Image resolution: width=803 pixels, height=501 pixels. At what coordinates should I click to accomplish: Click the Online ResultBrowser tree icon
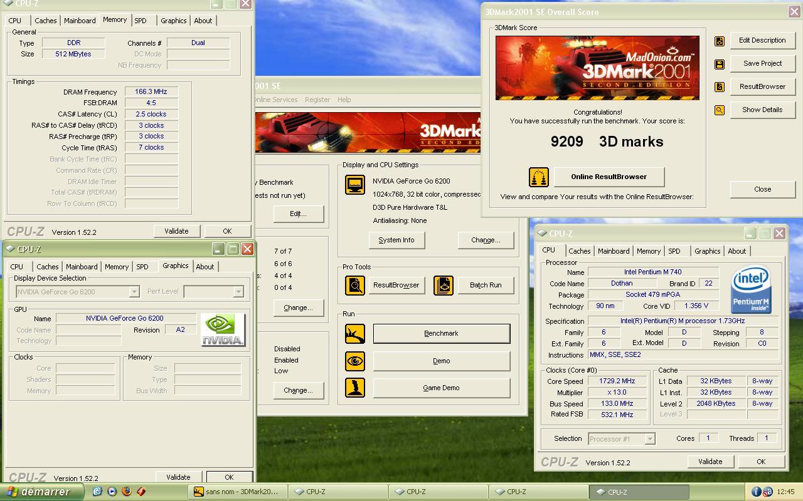(539, 177)
